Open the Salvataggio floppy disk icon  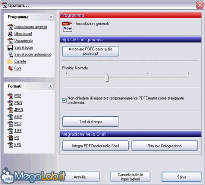click(x=10, y=48)
